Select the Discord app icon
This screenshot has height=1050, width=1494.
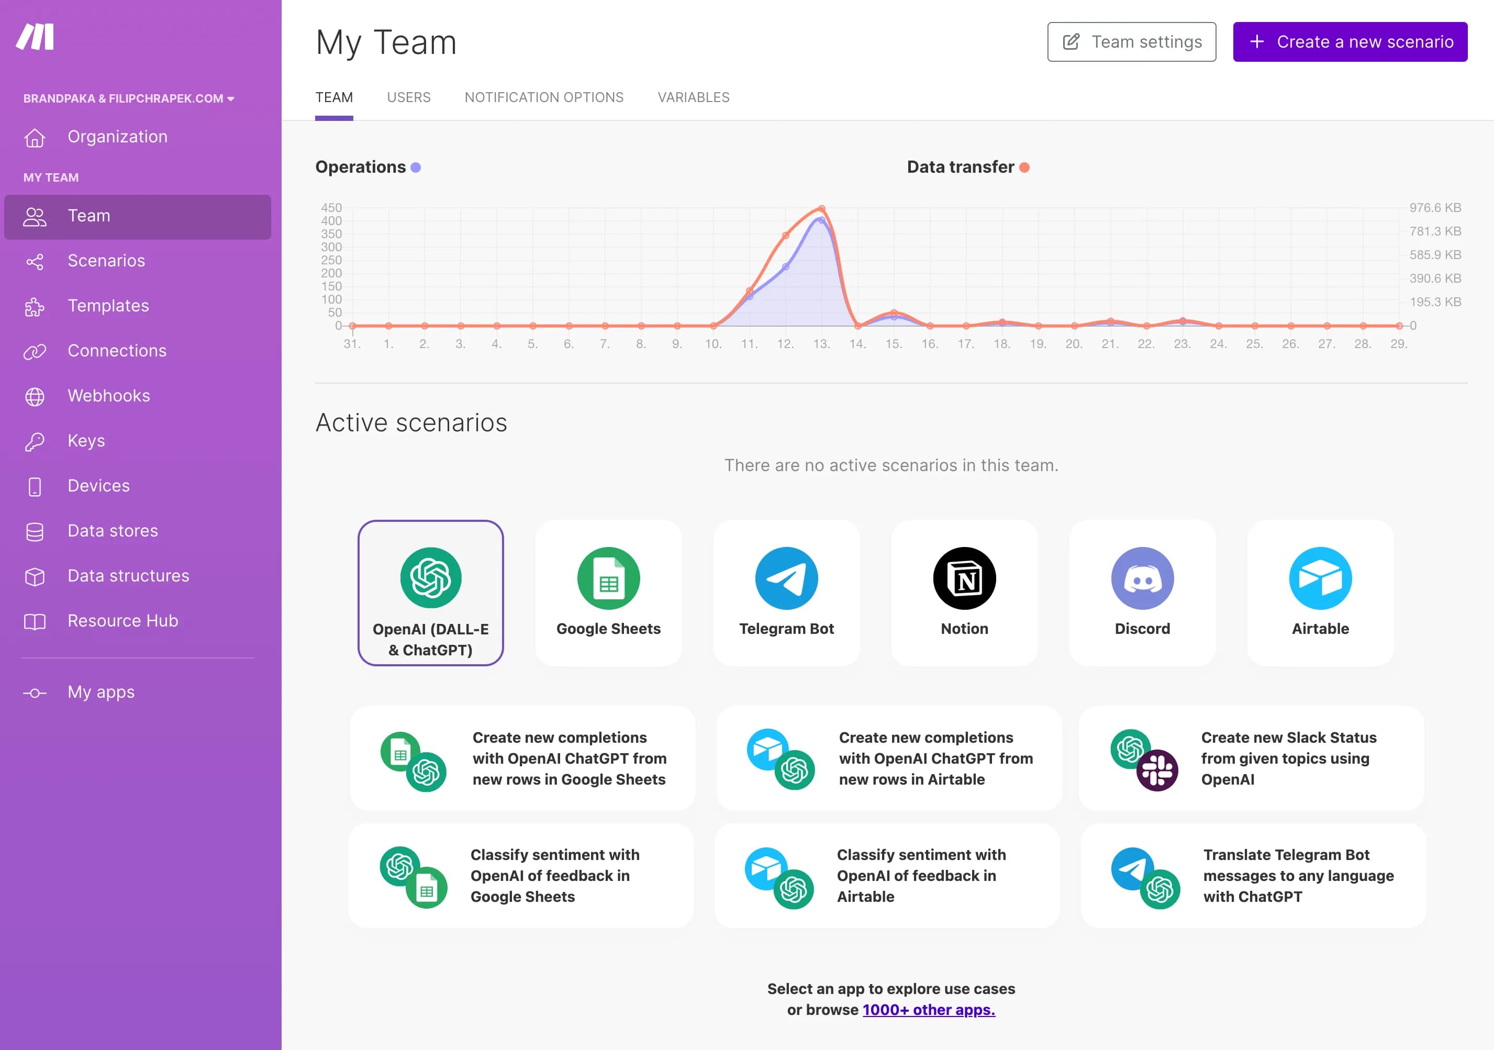click(x=1142, y=578)
